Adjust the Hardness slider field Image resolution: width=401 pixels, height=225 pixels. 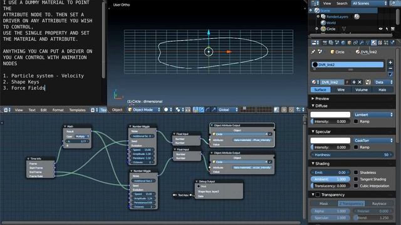click(x=352, y=154)
